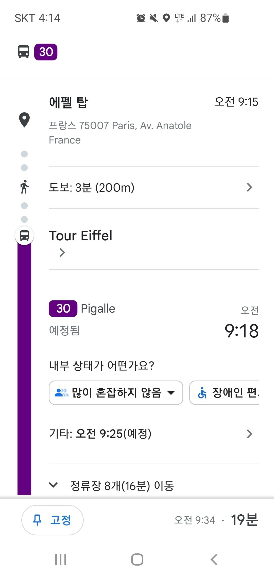274x578 pixels.
Task: Tap the wheelchair accessibility icon
Action: (x=202, y=393)
